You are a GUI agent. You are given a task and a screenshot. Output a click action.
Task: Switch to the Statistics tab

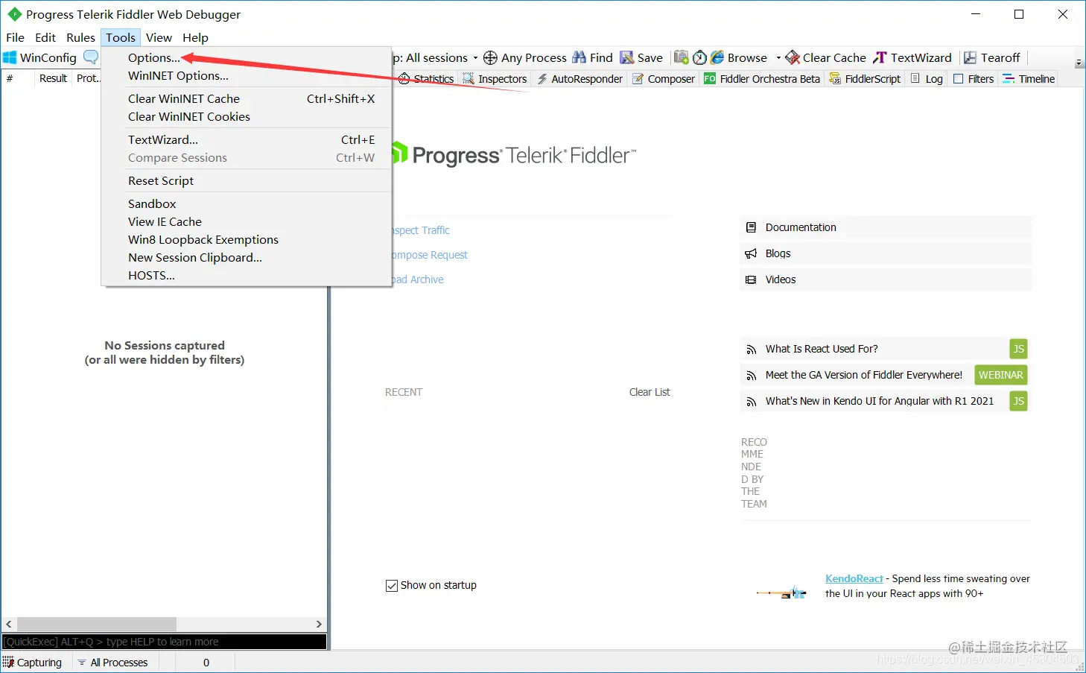[427, 78]
